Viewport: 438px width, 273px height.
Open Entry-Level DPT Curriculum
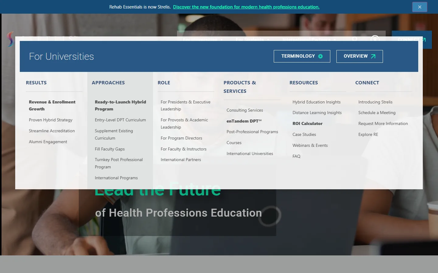click(120, 120)
